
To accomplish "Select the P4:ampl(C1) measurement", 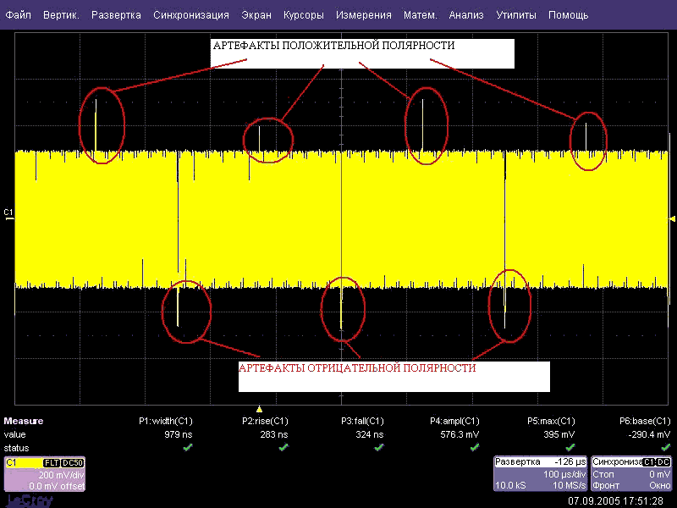I will pos(454,421).
